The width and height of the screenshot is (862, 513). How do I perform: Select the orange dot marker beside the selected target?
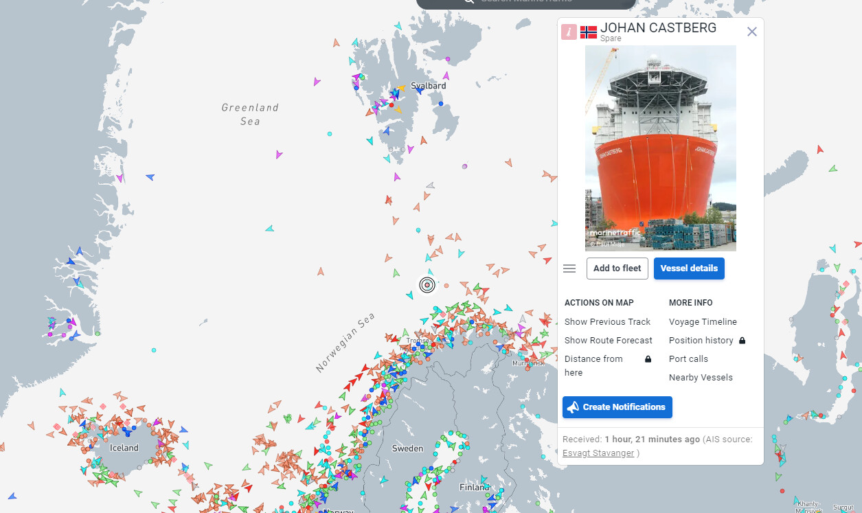click(x=446, y=285)
